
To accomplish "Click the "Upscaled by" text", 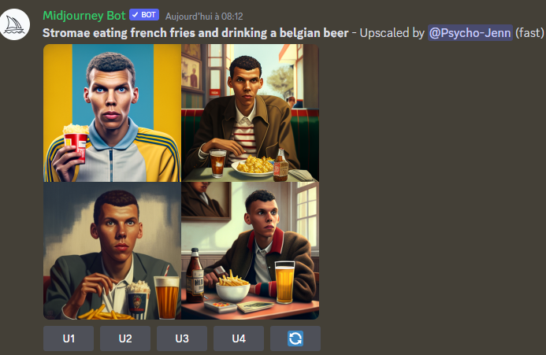I will [392, 32].
